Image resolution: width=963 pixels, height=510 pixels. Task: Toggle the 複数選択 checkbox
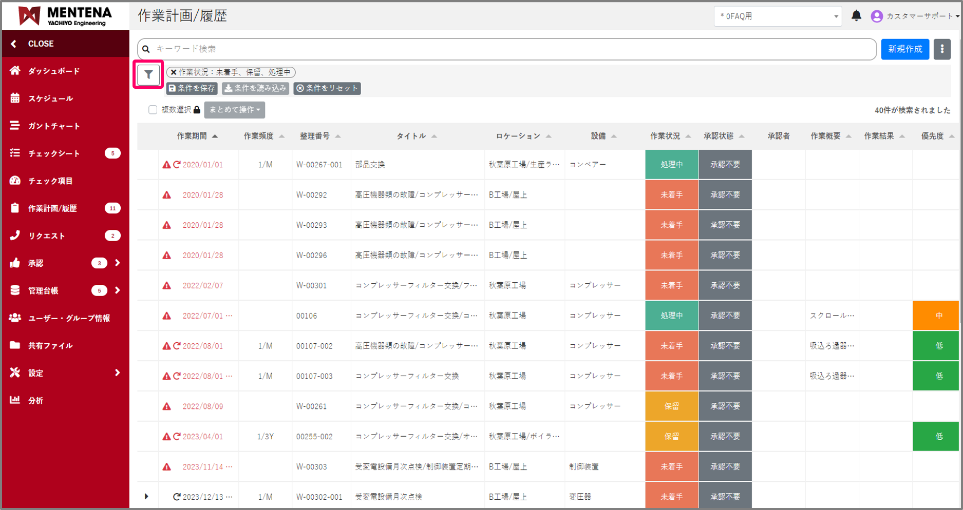(153, 110)
